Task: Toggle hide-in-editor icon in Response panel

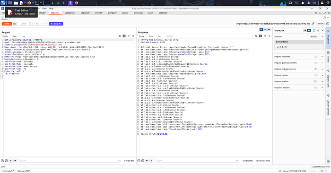Action: [256, 36]
